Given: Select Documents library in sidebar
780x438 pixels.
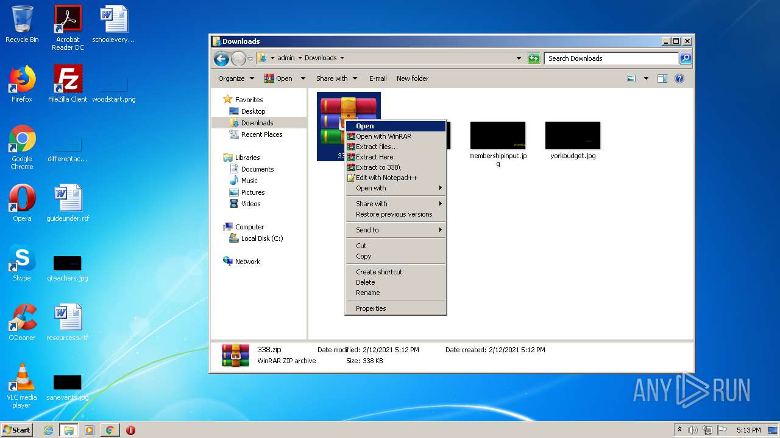Looking at the screenshot, I should click(x=257, y=169).
